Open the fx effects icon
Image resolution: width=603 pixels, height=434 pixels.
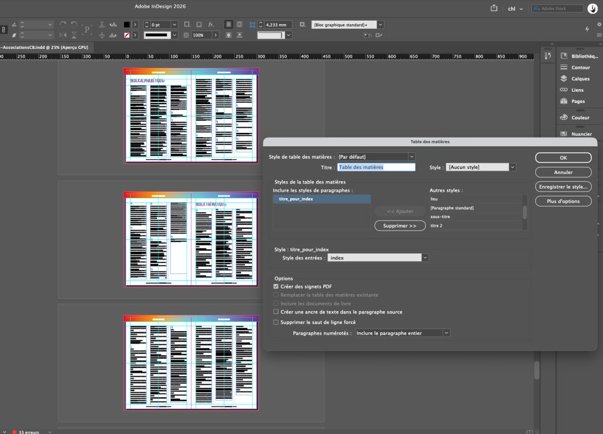211,24
